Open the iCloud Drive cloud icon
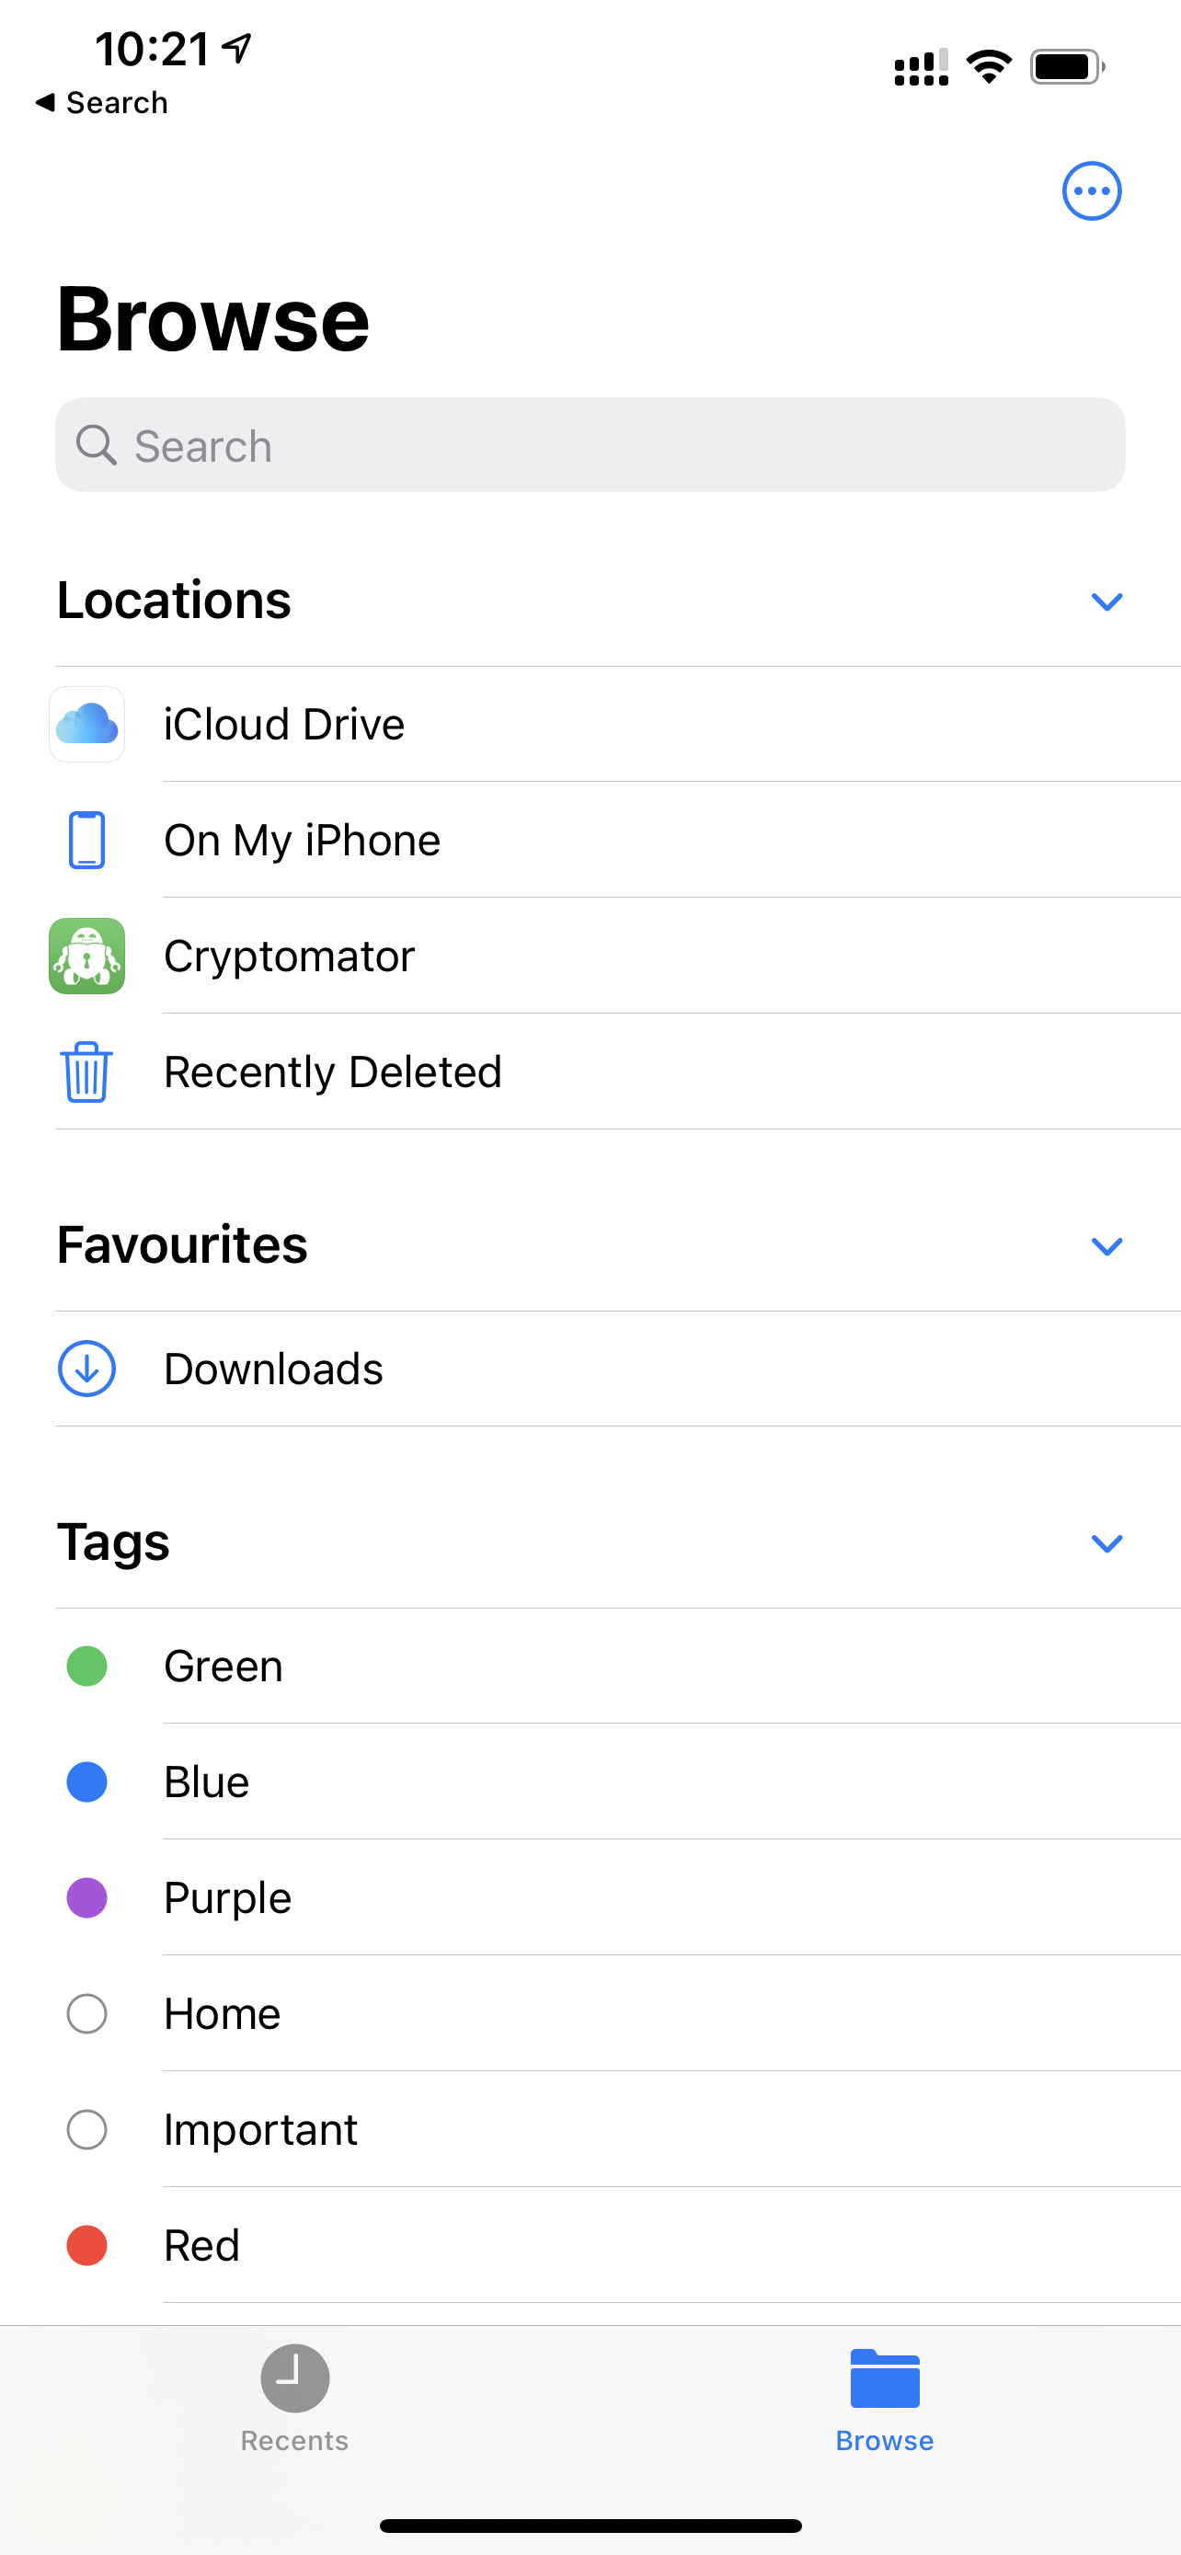The width and height of the screenshot is (1181, 2555). (87, 724)
